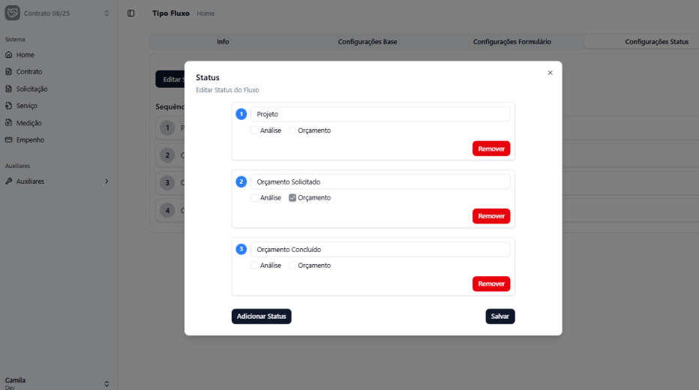Click the Adicionar Status button
Viewport: 699px width, 390px height.
(261, 316)
